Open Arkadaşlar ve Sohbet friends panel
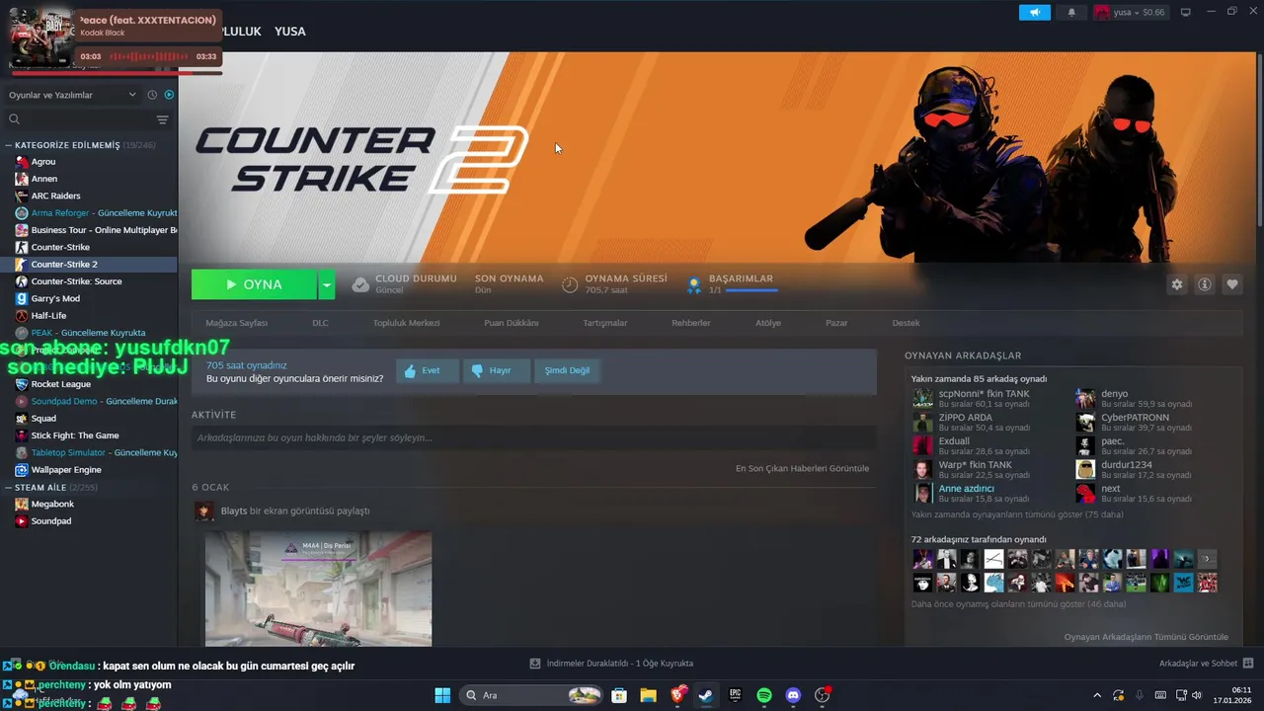The width and height of the screenshot is (1264, 711). 1206,664
